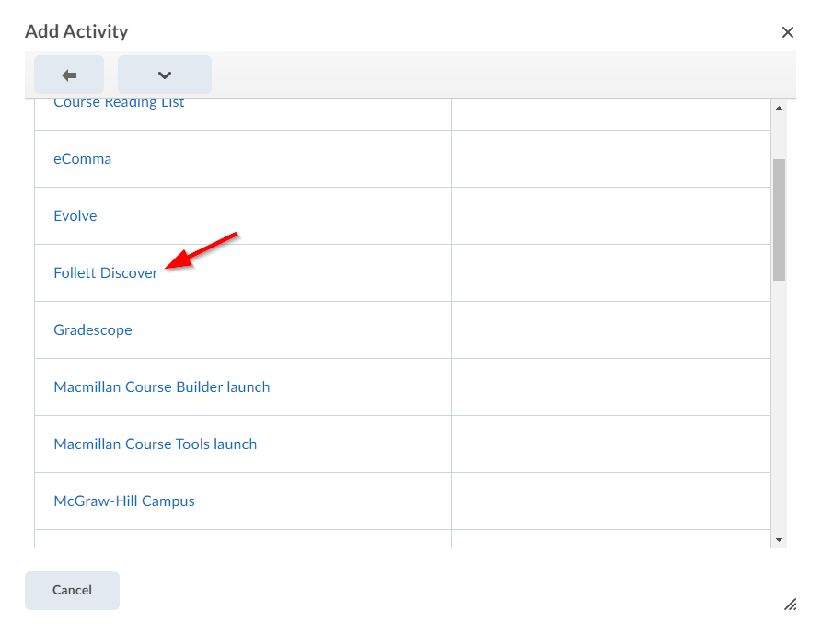Click the empty cell beside Gradescope

coord(610,329)
